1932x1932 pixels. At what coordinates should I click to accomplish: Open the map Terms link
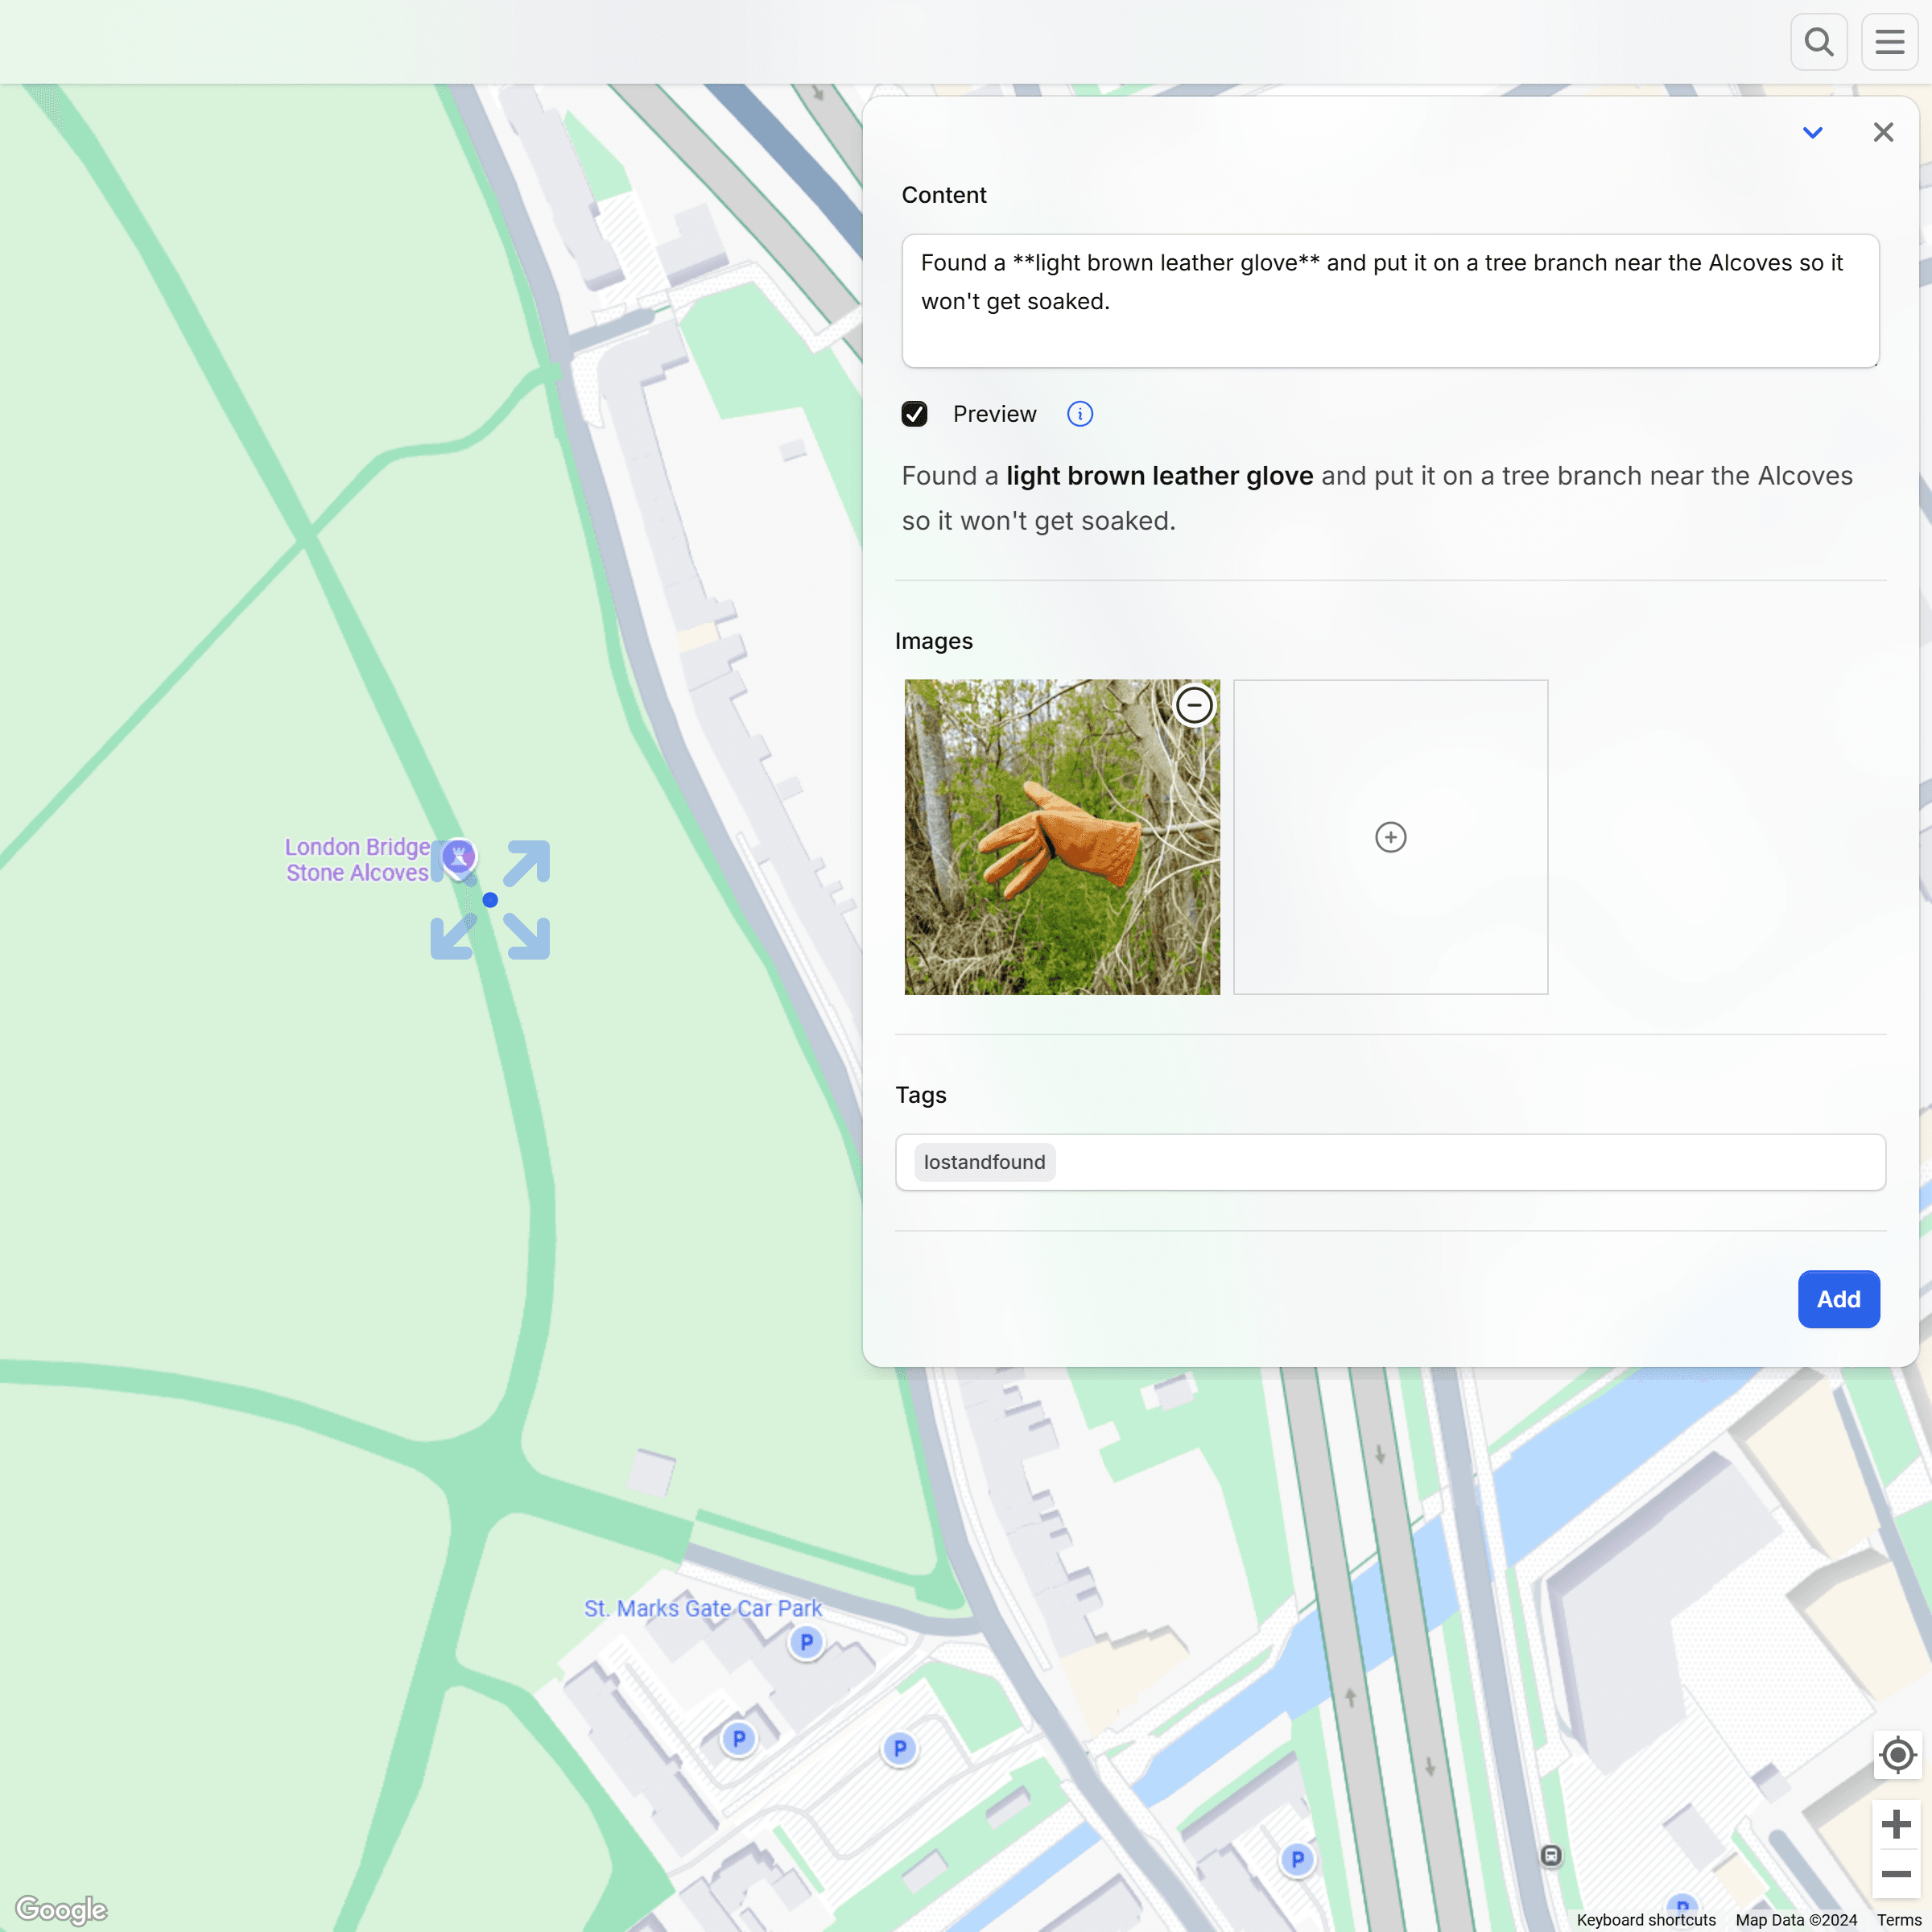1898,1920
